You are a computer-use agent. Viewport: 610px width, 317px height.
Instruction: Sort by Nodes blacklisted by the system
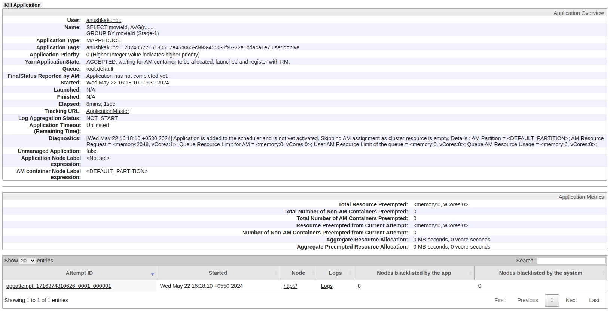540,273
